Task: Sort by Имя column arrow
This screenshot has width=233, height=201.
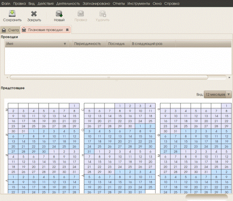Action: tap(65, 44)
